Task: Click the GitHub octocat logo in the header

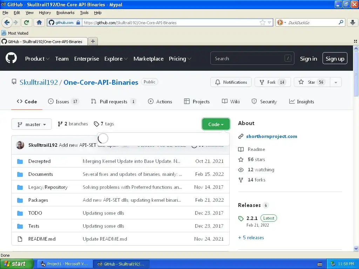Action: [x=11, y=58]
